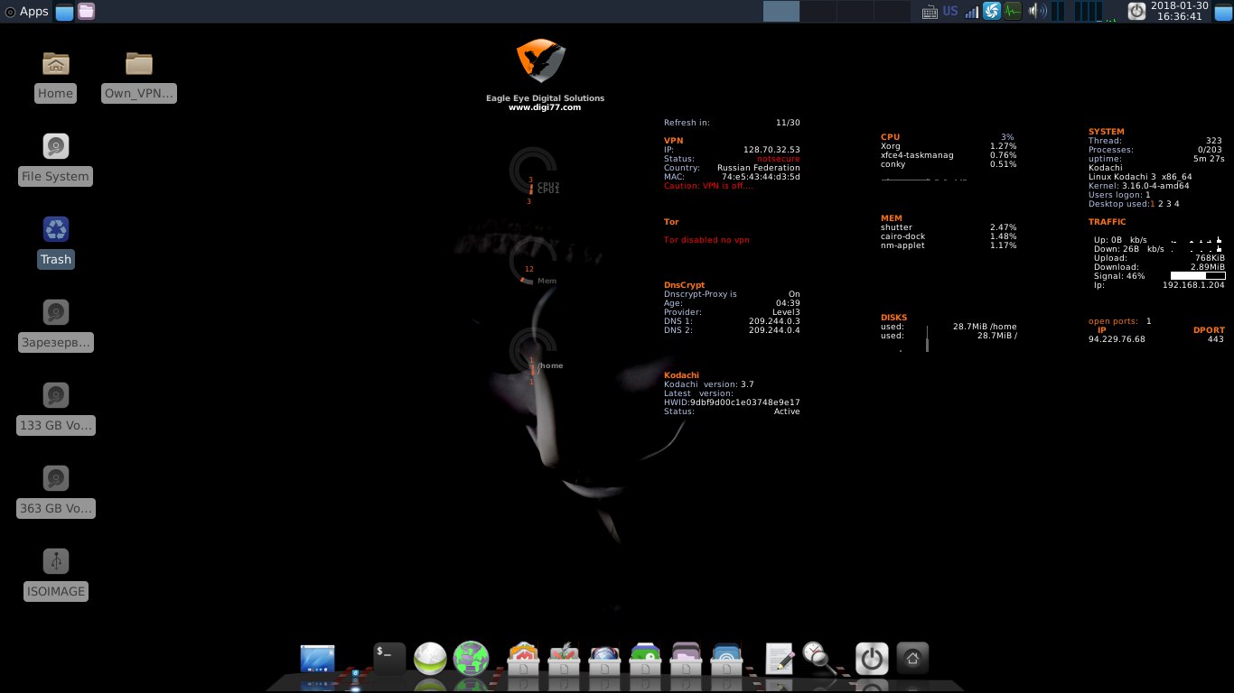
Task: Click the blue window icon beside Apps
Action: pyautogui.click(x=64, y=12)
